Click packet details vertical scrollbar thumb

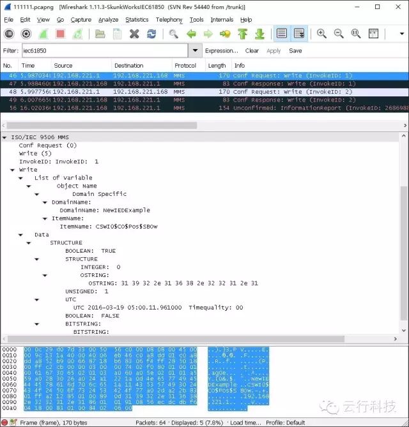(403, 253)
